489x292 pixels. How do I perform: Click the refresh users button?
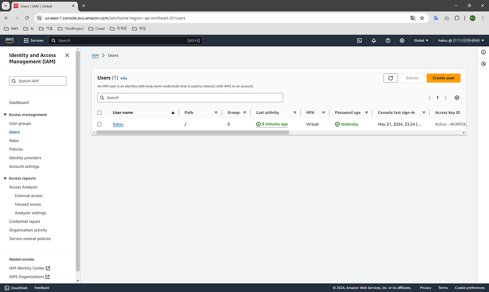[390, 78]
